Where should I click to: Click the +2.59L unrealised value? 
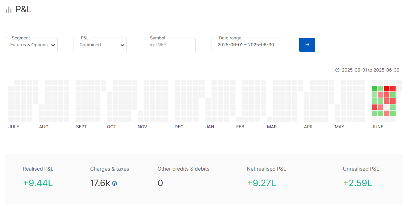(x=358, y=183)
